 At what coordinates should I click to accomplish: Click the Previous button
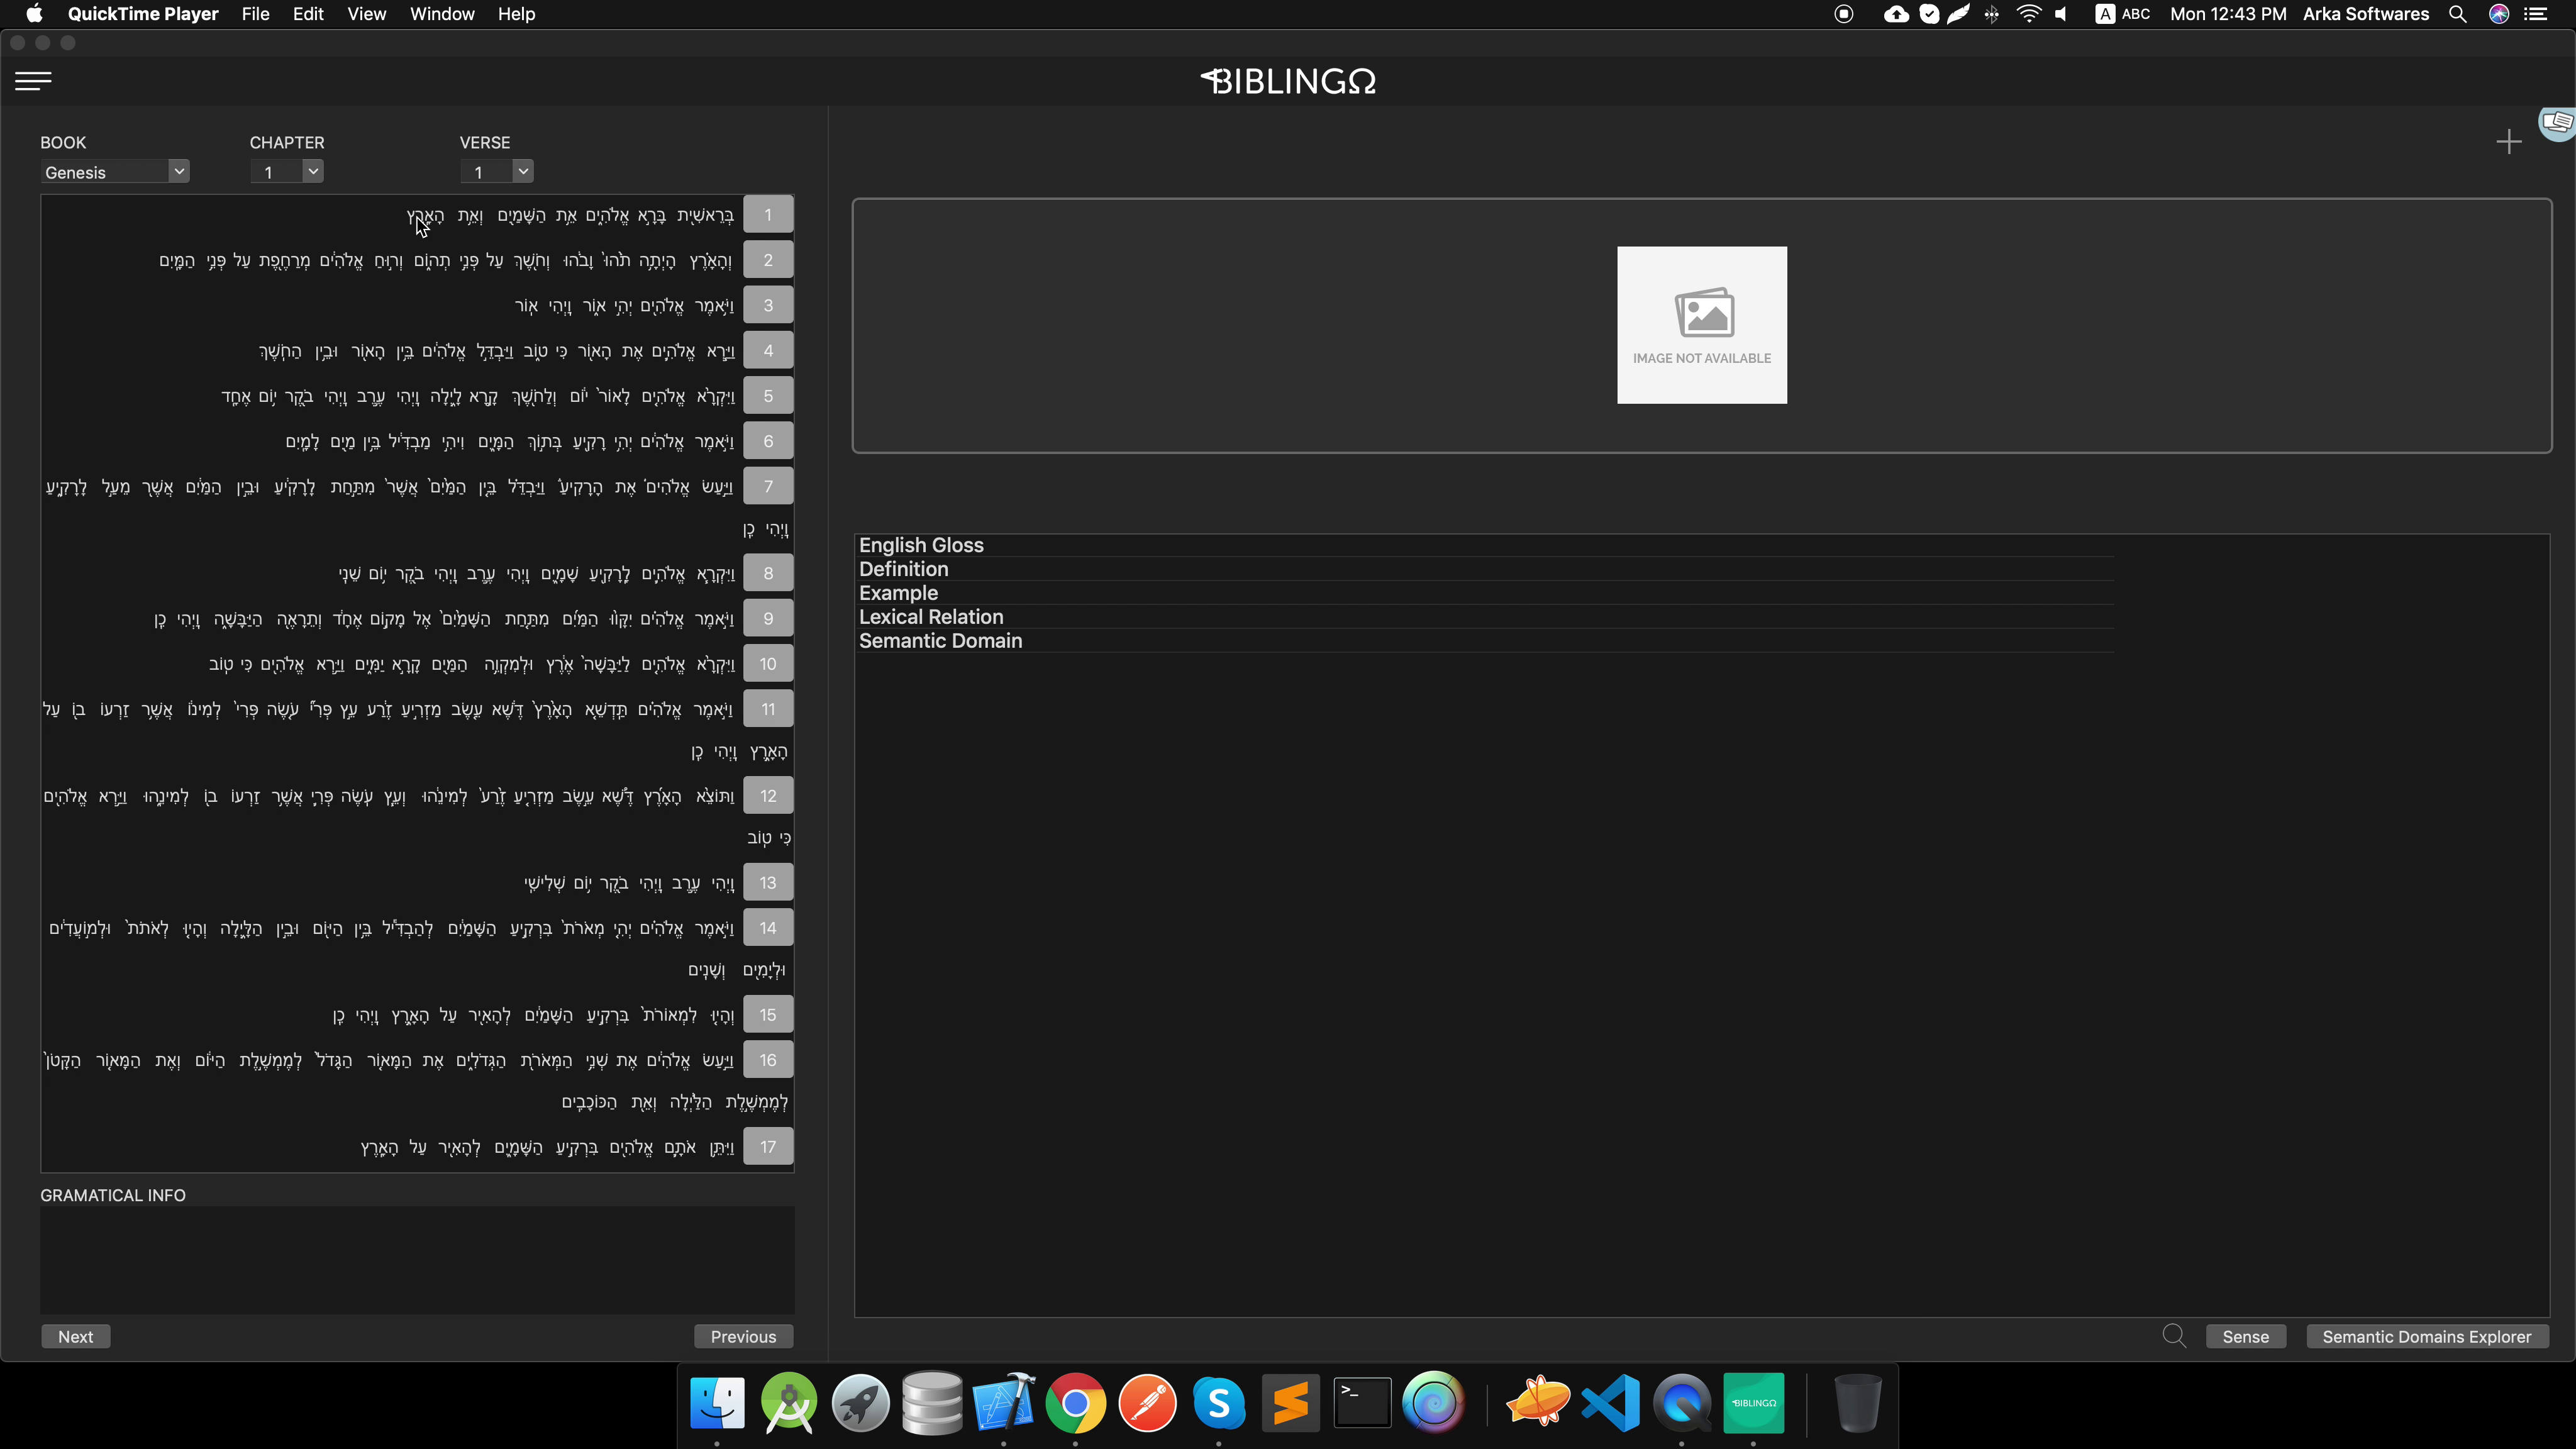tap(743, 1337)
